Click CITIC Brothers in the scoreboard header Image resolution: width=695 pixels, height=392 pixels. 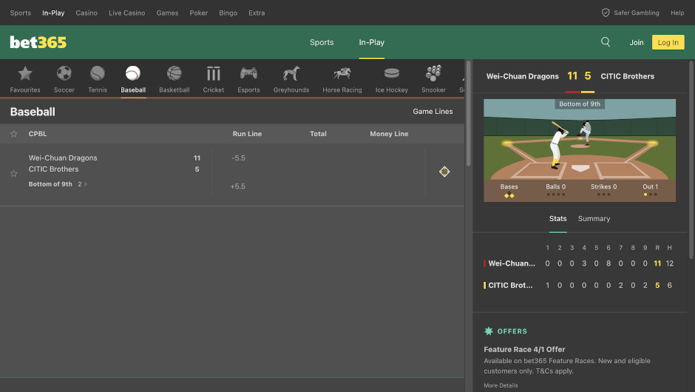click(x=627, y=76)
